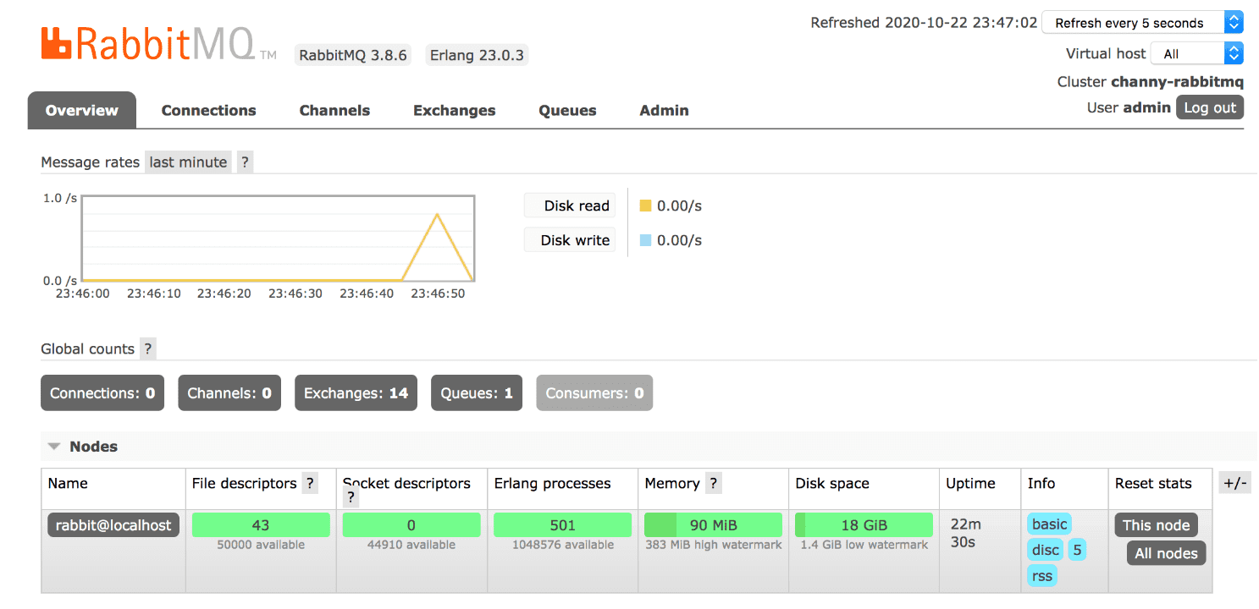
Task: Click the Disk space 18 GiB bar
Action: [864, 525]
